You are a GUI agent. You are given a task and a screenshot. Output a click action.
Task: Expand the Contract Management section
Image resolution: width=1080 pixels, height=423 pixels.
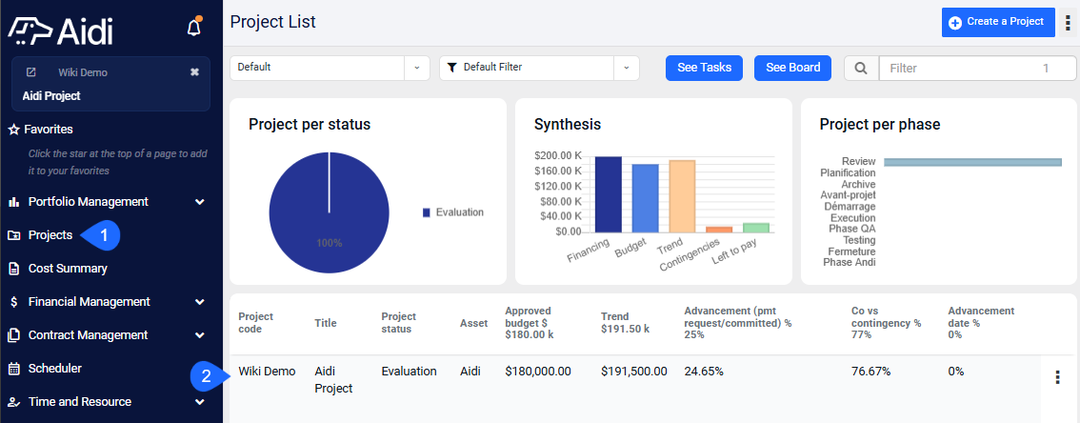pos(200,335)
